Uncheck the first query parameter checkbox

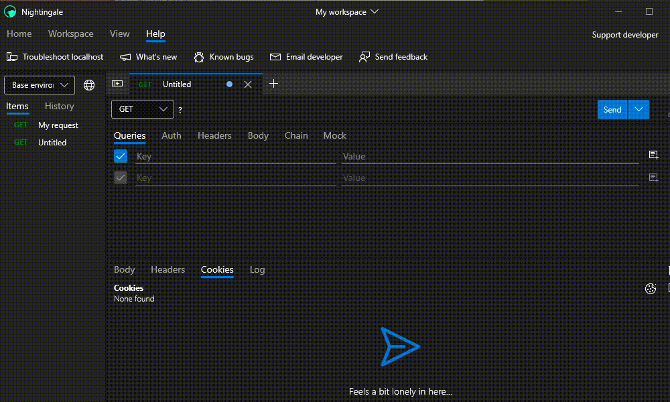[x=121, y=156]
